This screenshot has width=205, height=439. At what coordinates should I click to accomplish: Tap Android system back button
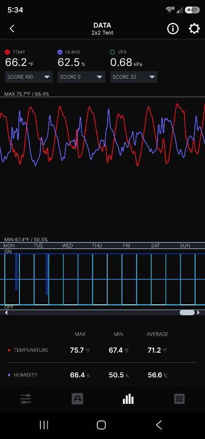(x=159, y=425)
